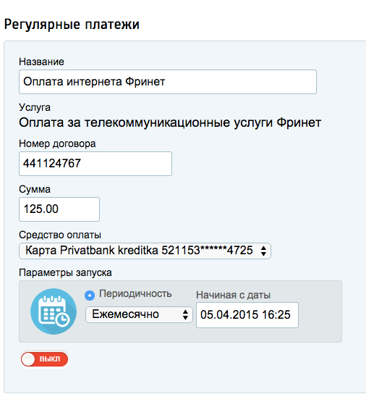The height and width of the screenshot is (410, 366).
Task: Click the Средство оплаты label
Action: tap(60, 235)
